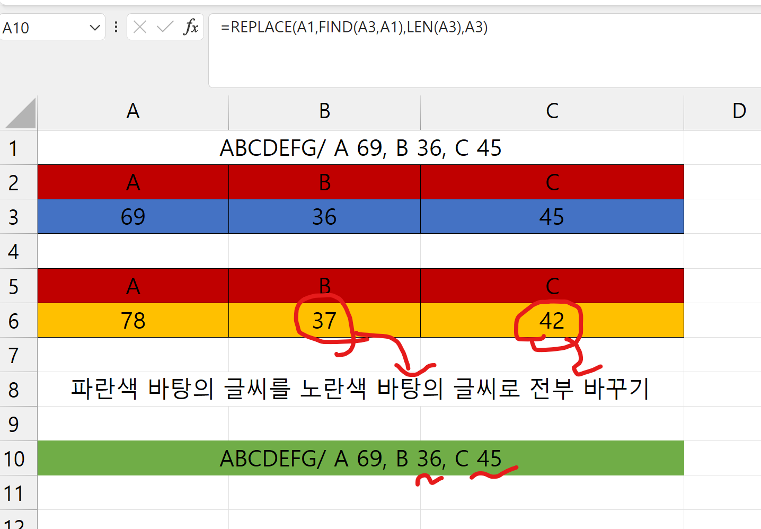
Task: Click the Select All corner triangle
Action: [x=21, y=113]
